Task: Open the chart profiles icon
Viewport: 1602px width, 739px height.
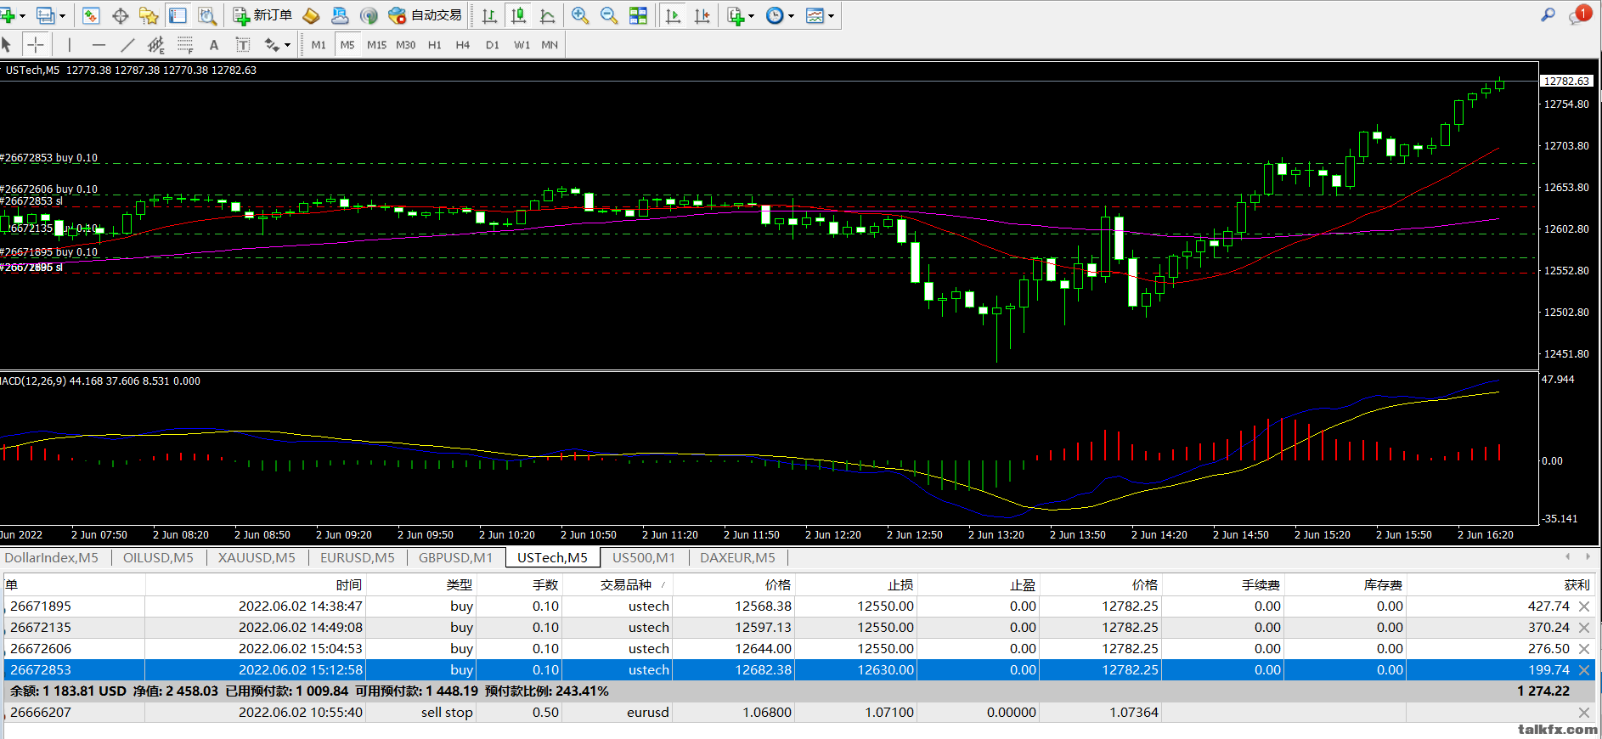Action: pyautogui.click(x=46, y=15)
